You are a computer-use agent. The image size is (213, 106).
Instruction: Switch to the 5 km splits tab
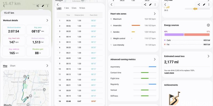point(74,8)
